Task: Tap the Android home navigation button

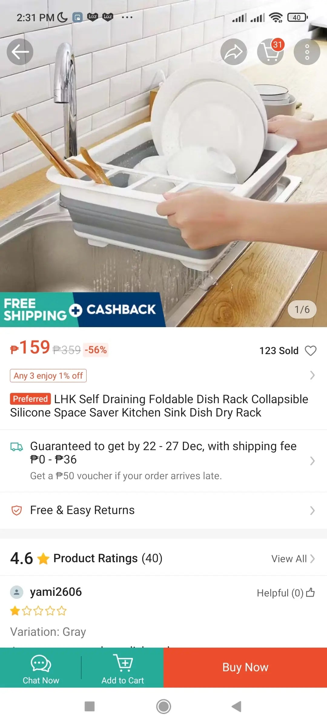Action: click(x=163, y=707)
